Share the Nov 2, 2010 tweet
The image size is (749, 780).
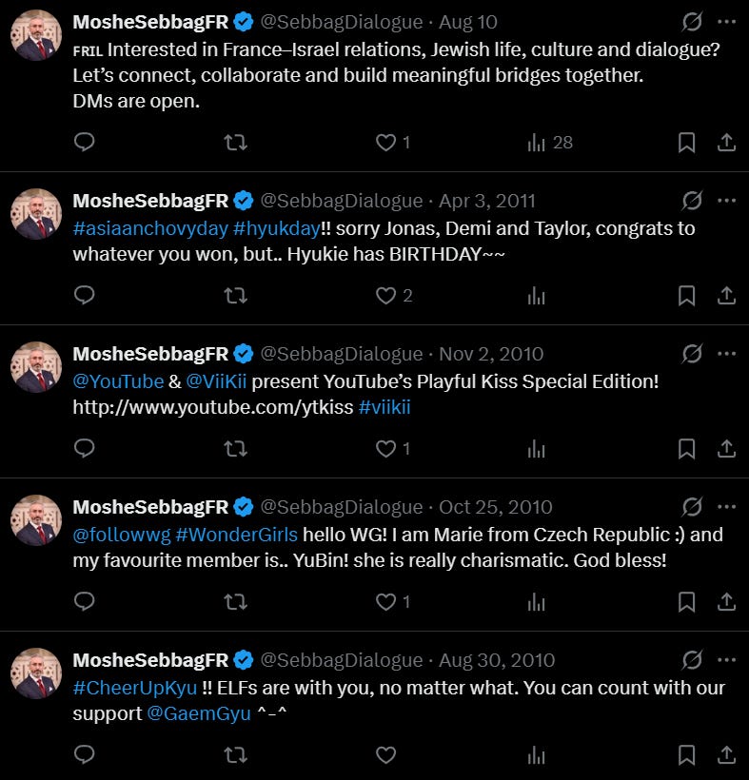click(726, 449)
